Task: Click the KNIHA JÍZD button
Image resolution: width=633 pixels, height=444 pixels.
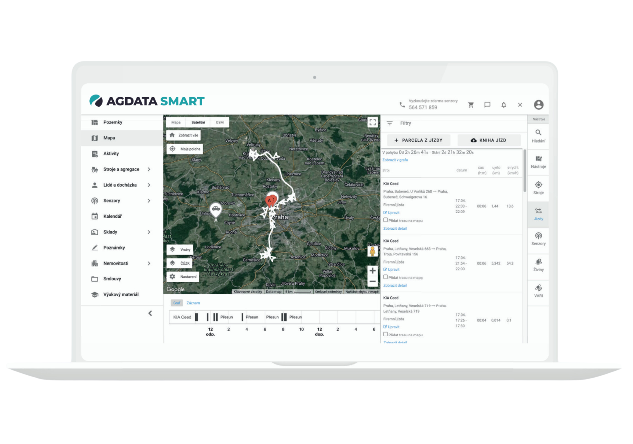Action: [489, 140]
